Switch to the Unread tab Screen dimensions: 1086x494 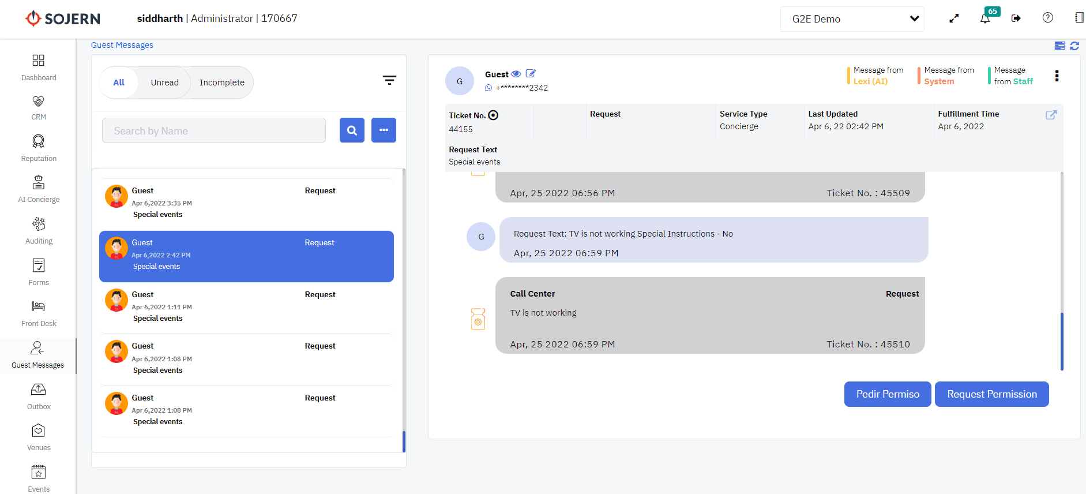(x=164, y=83)
